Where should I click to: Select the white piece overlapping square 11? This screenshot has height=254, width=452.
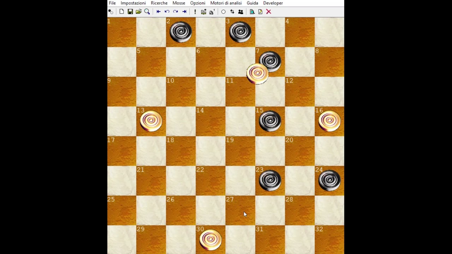[257, 74]
